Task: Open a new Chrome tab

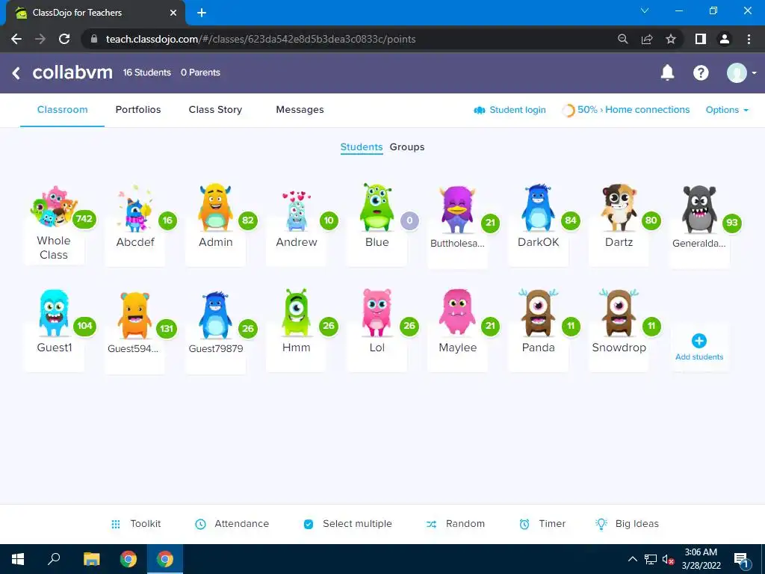Action: coord(202,13)
